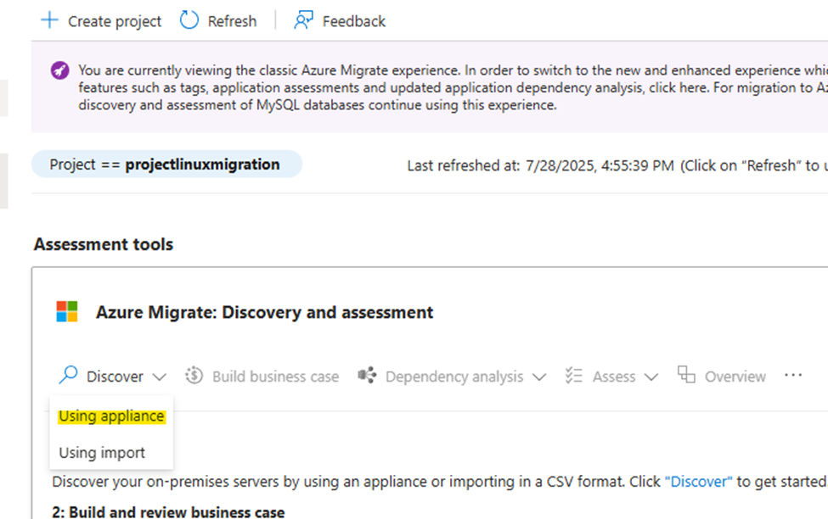The width and height of the screenshot is (828, 519).
Task: Click the Azure Migrate: Discovery and assessment title
Action: (x=265, y=312)
